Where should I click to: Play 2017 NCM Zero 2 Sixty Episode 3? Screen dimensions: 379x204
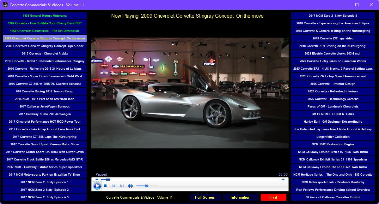pyautogui.click(x=45, y=197)
